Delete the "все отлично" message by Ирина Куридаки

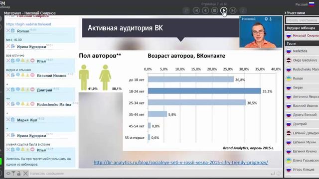point(8,46)
